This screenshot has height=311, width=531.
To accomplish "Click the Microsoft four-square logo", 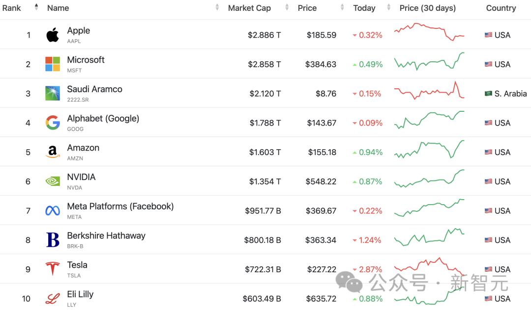I will click(x=53, y=64).
